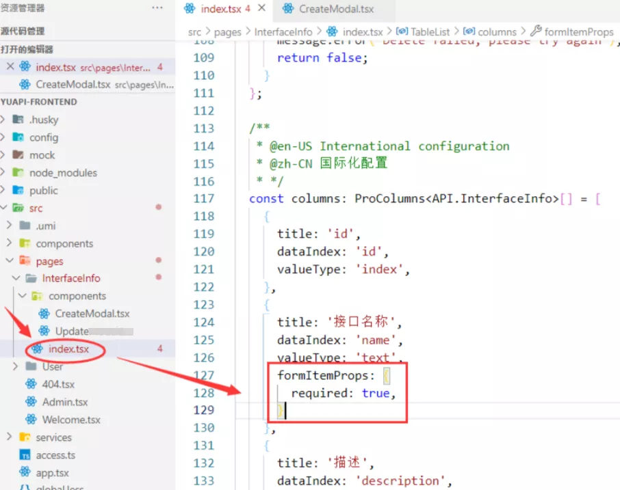
Task: Click the .husky folder icon
Action: click(x=18, y=119)
